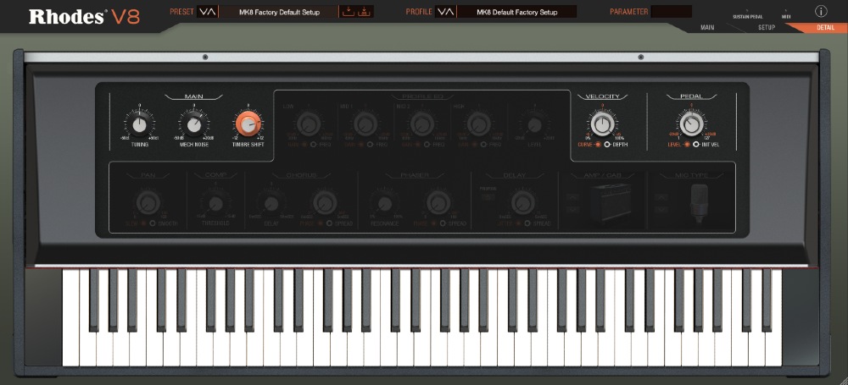Go to next preset with up arrow
Viewport: 848px width, 385px height.
[x=211, y=12]
